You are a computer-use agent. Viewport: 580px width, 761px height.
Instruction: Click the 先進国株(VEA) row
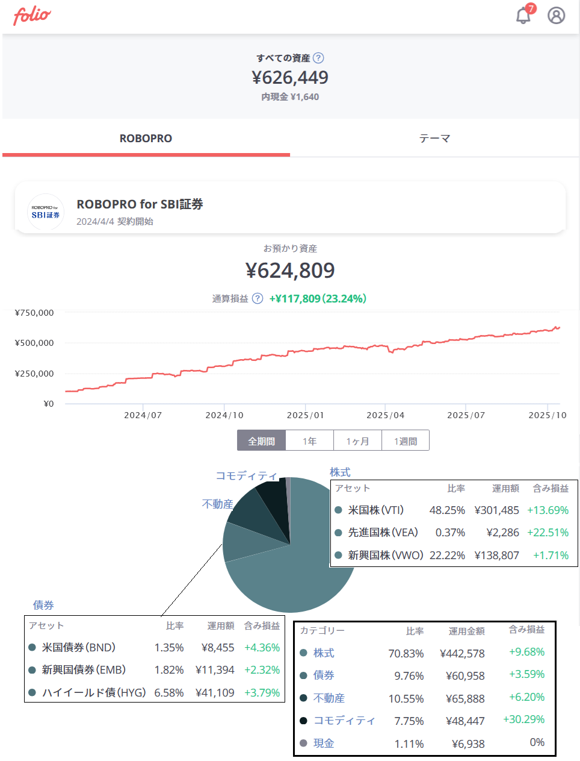(x=454, y=533)
